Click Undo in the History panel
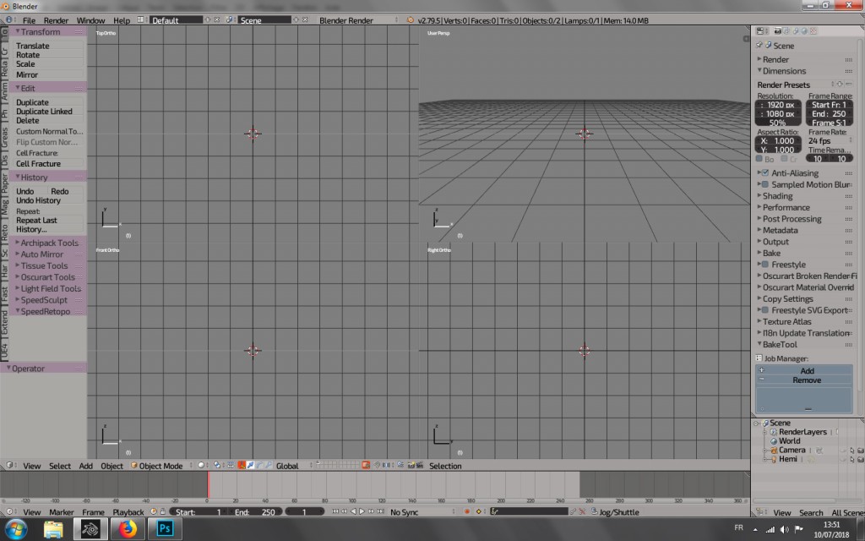The width and height of the screenshot is (865, 541). pyautogui.click(x=25, y=190)
